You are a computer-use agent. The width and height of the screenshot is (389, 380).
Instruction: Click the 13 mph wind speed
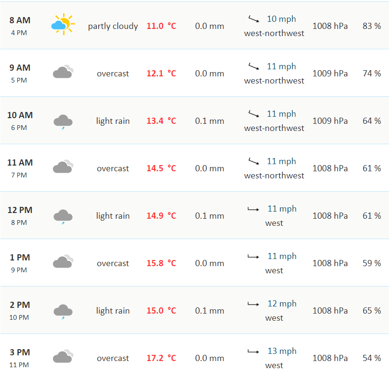pos(282,351)
